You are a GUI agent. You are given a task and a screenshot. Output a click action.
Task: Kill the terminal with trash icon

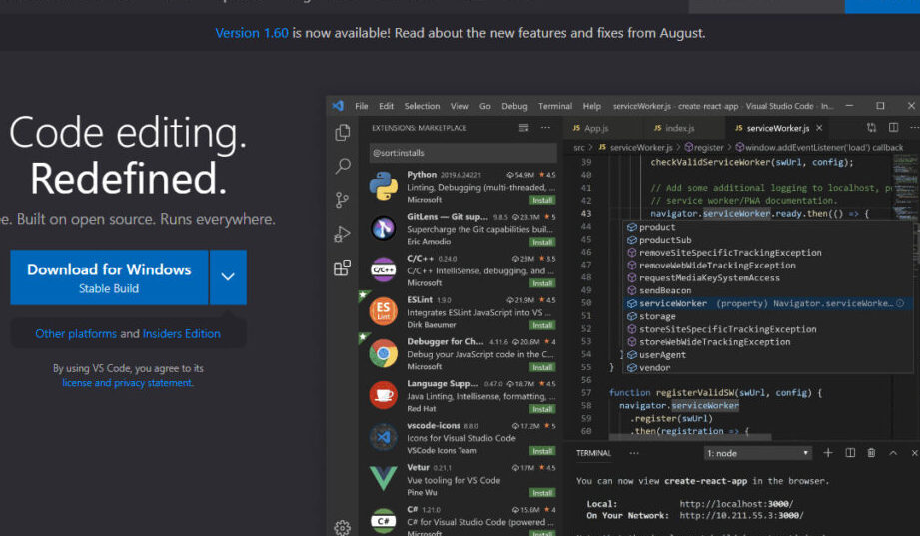coord(870,453)
